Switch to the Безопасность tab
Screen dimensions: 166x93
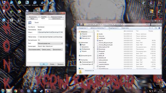33,17
